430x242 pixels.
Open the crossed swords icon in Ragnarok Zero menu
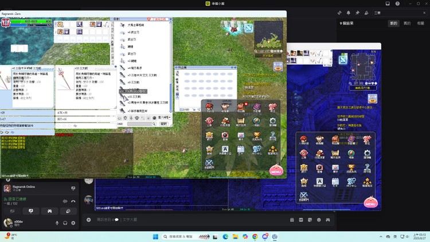[209, 163]
